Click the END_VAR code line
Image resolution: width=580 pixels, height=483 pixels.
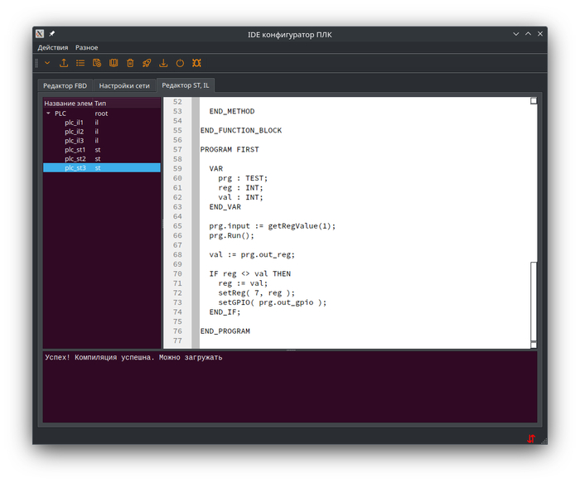[225, 207]
